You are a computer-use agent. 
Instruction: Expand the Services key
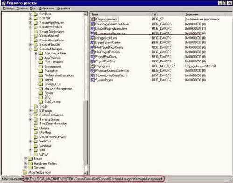[25, 168]
